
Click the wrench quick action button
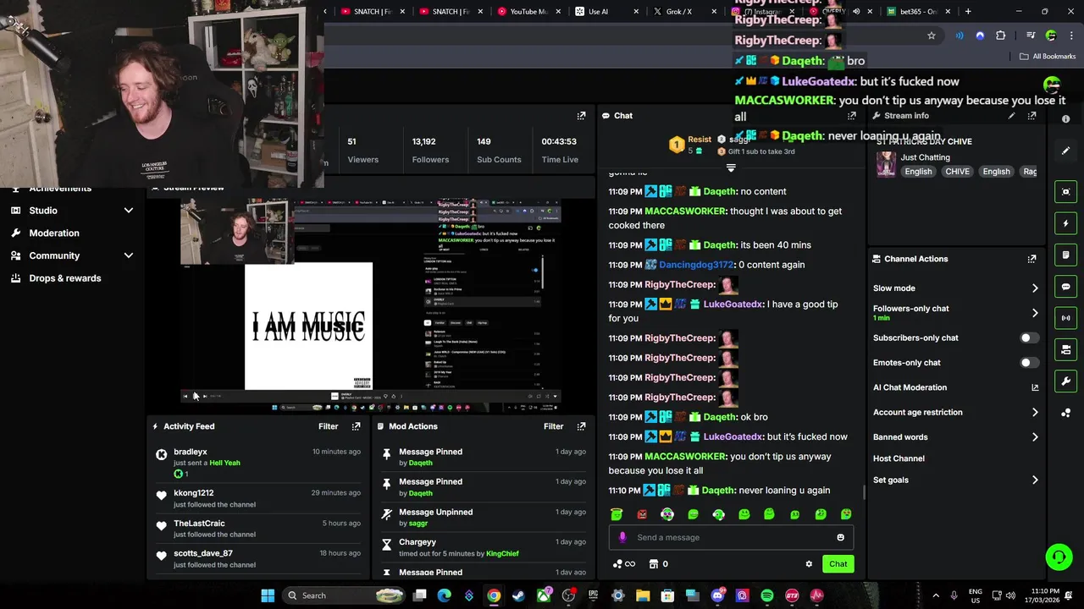coord(1066,381)
